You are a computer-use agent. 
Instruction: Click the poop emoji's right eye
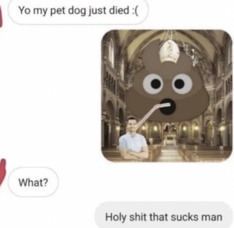[x=182, y=83]
